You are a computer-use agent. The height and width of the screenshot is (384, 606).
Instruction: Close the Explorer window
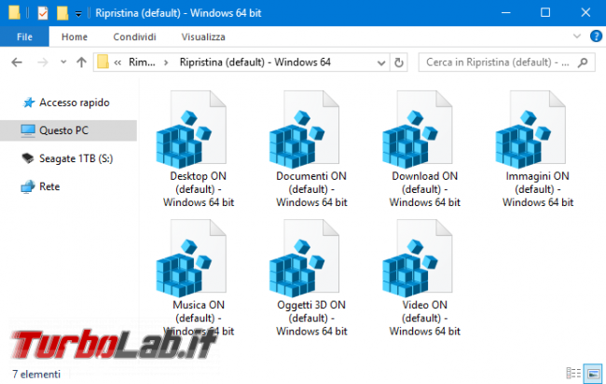point(585,13)
